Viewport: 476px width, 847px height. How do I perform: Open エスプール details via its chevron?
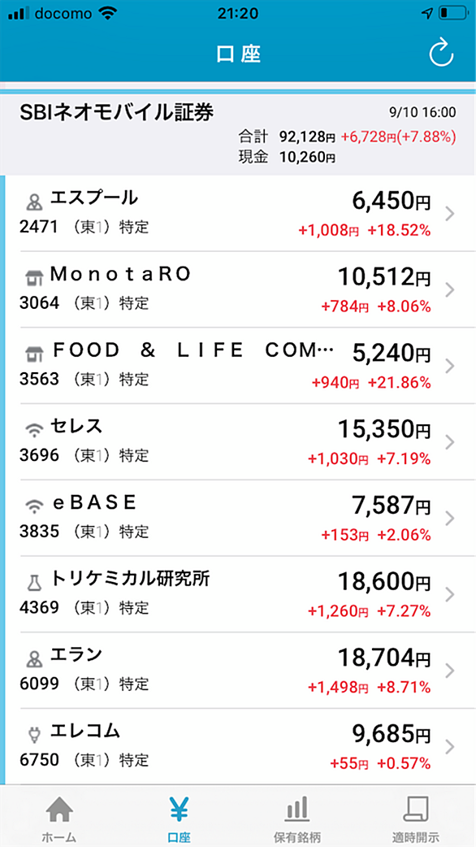(449, 215)
